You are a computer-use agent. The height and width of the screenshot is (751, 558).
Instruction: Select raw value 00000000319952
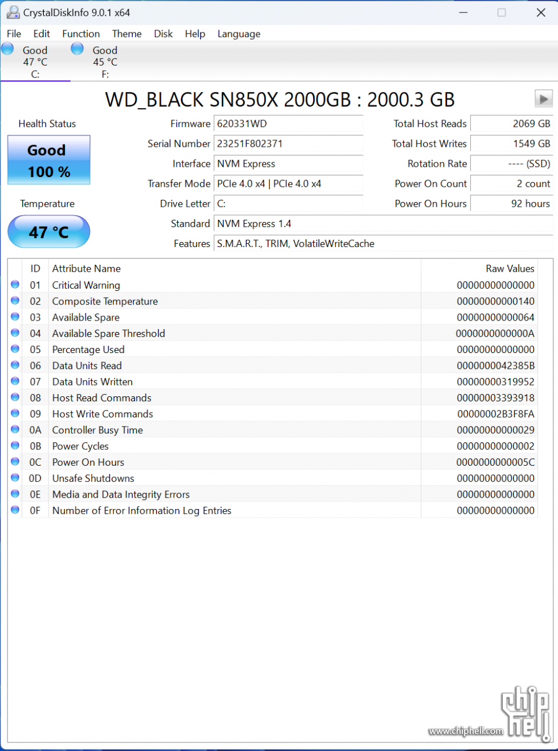495,381
